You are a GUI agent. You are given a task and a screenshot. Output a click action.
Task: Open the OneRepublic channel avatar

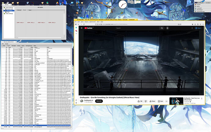(82, 101)
